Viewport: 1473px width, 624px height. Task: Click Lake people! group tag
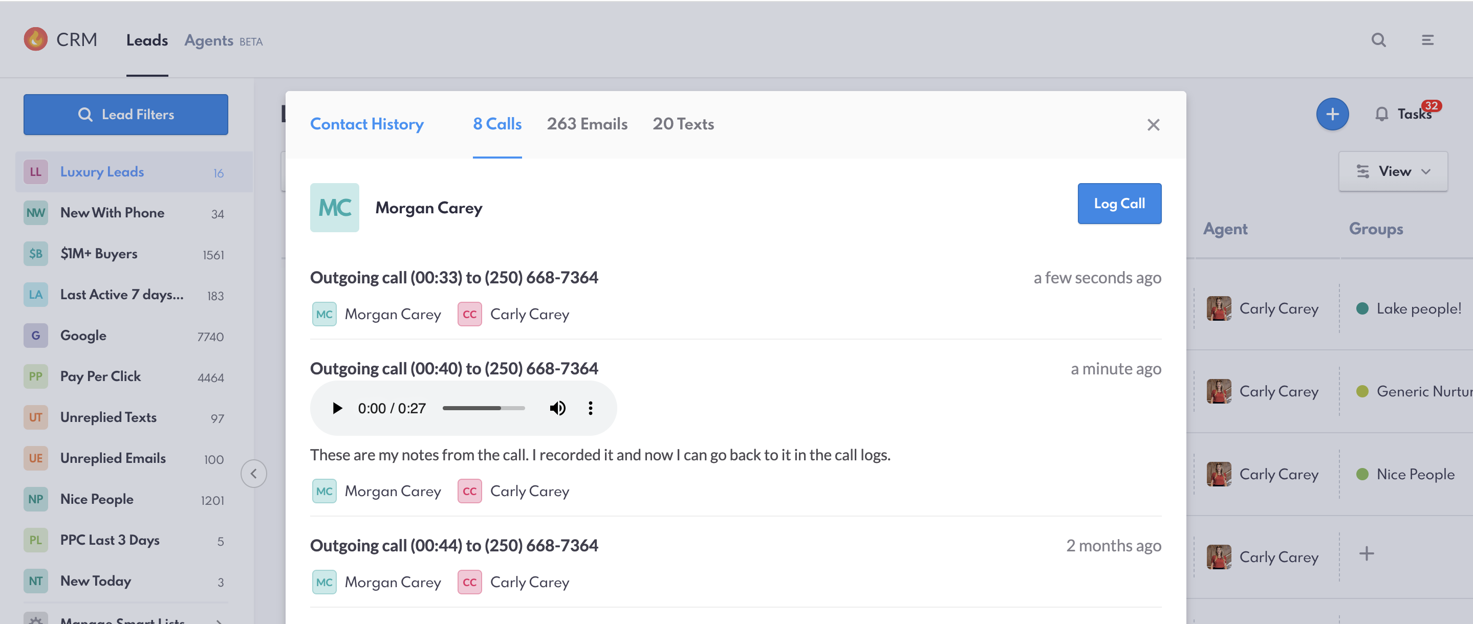pos(1409,308)
